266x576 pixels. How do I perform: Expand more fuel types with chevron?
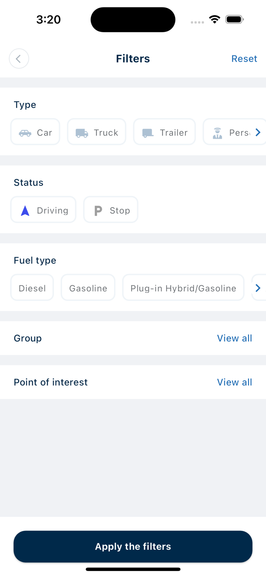tap(258, 288)
